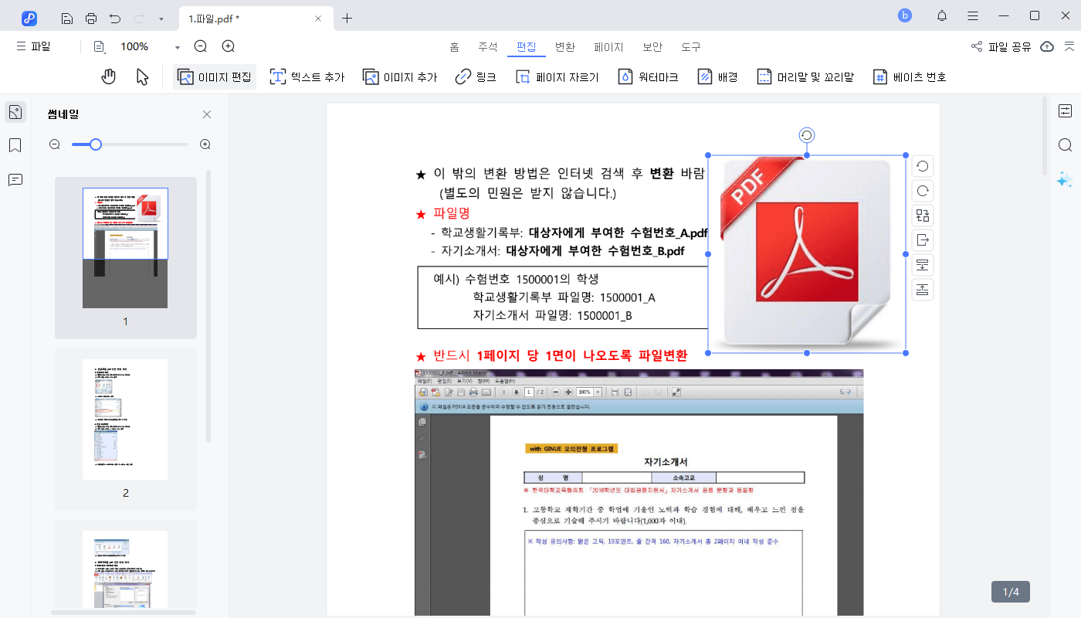Select the Hand tool
Viewport: 1081px width, 618px height.
tap(109, 76)
